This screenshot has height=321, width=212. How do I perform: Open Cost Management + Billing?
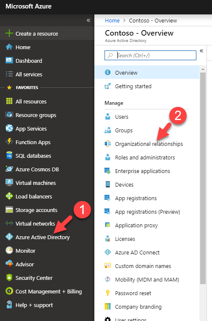click(49, 291)
